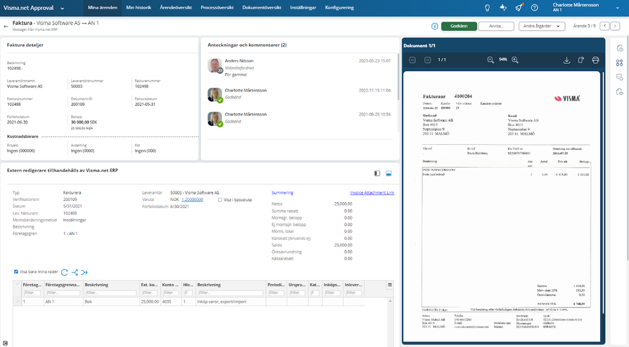Screen dimensions: 629x347
Task: Click the info icon beside Godkänn
Action: click(435, 26)
